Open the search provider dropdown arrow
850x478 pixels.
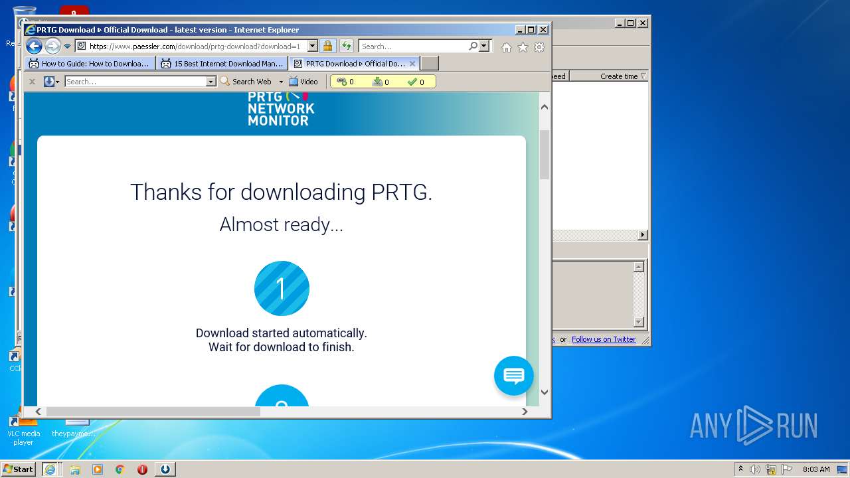484,46
